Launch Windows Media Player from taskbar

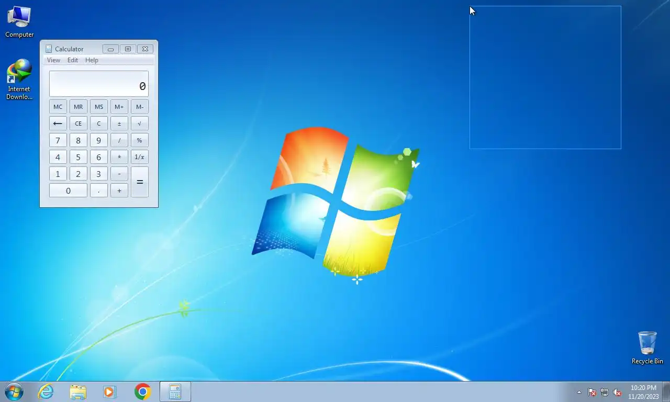click(109, 392)
